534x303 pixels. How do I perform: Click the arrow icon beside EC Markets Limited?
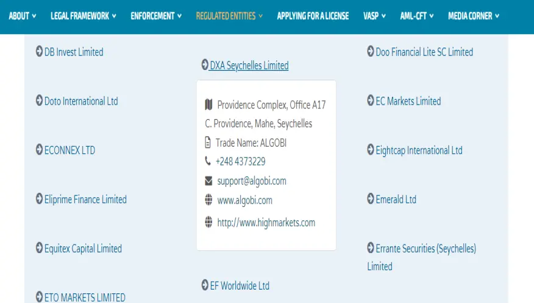(371, 100)
